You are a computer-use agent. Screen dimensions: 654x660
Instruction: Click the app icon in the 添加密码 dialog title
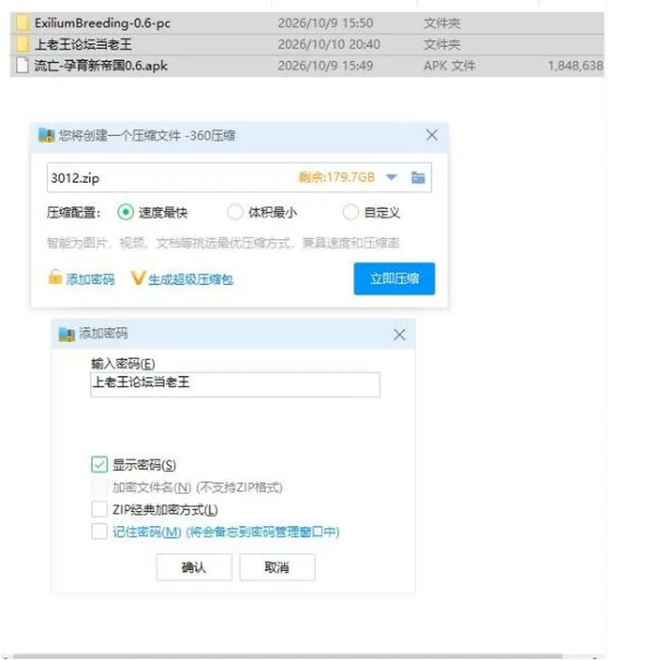(67, 334)
